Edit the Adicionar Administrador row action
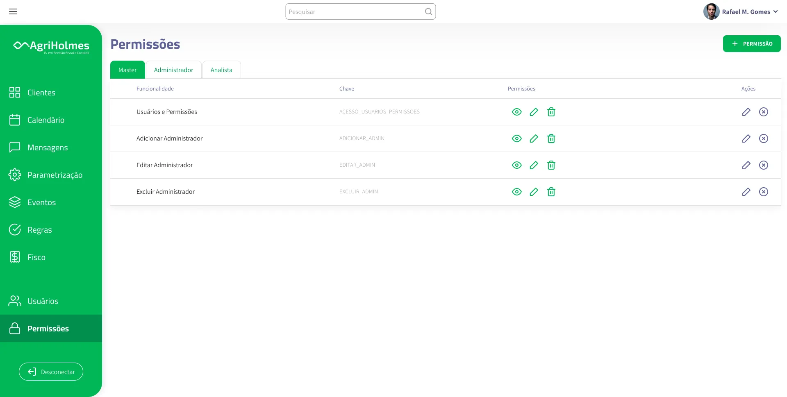 [746, 138]
